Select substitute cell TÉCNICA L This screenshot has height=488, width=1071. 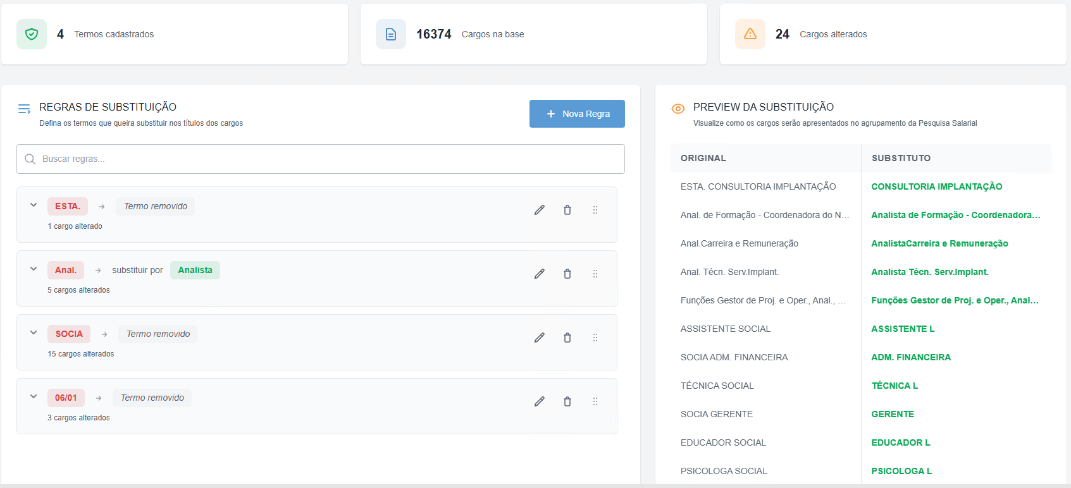point(895,386)
